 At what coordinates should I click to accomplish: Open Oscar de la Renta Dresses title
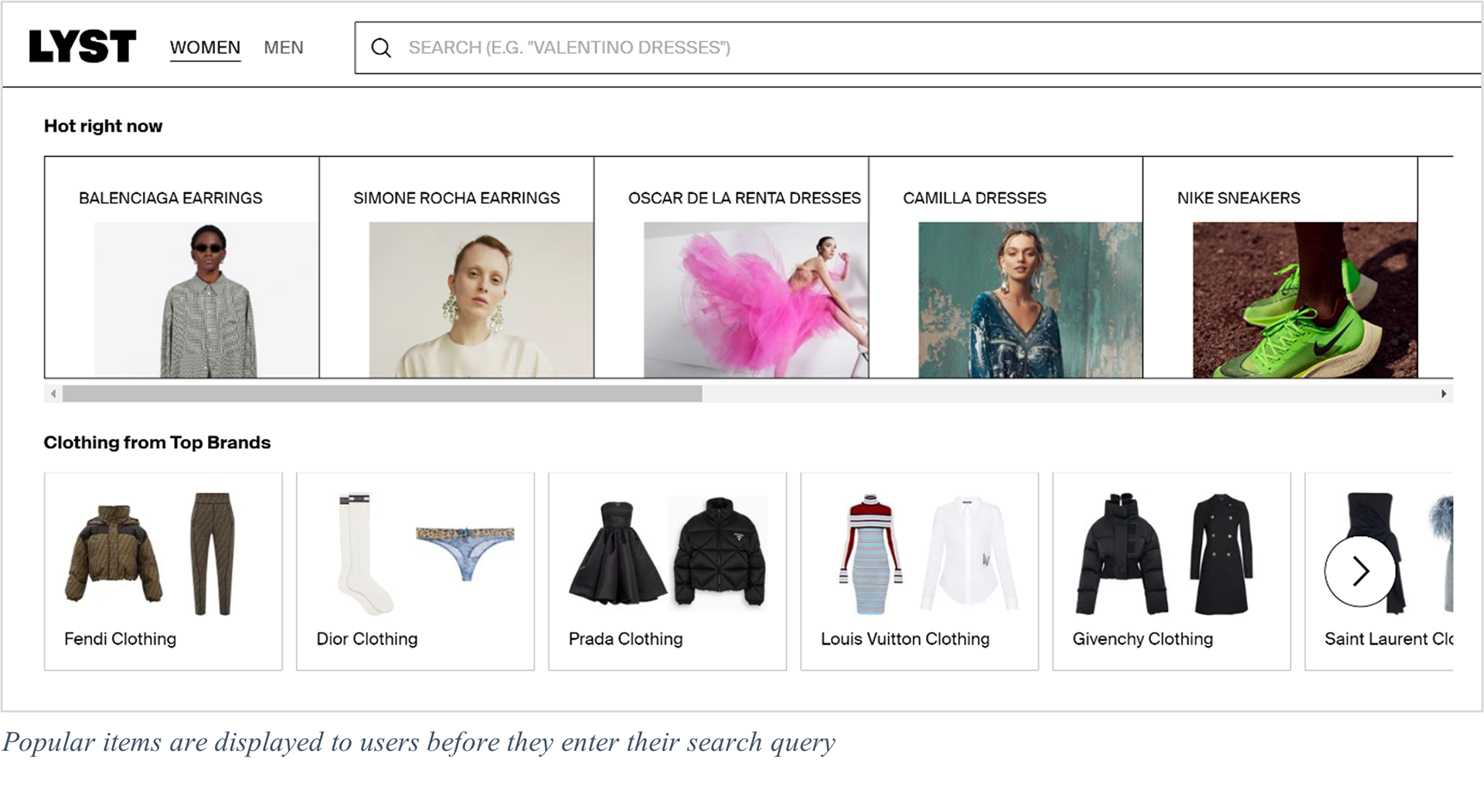pyautogui.click(x=744, y=198)
